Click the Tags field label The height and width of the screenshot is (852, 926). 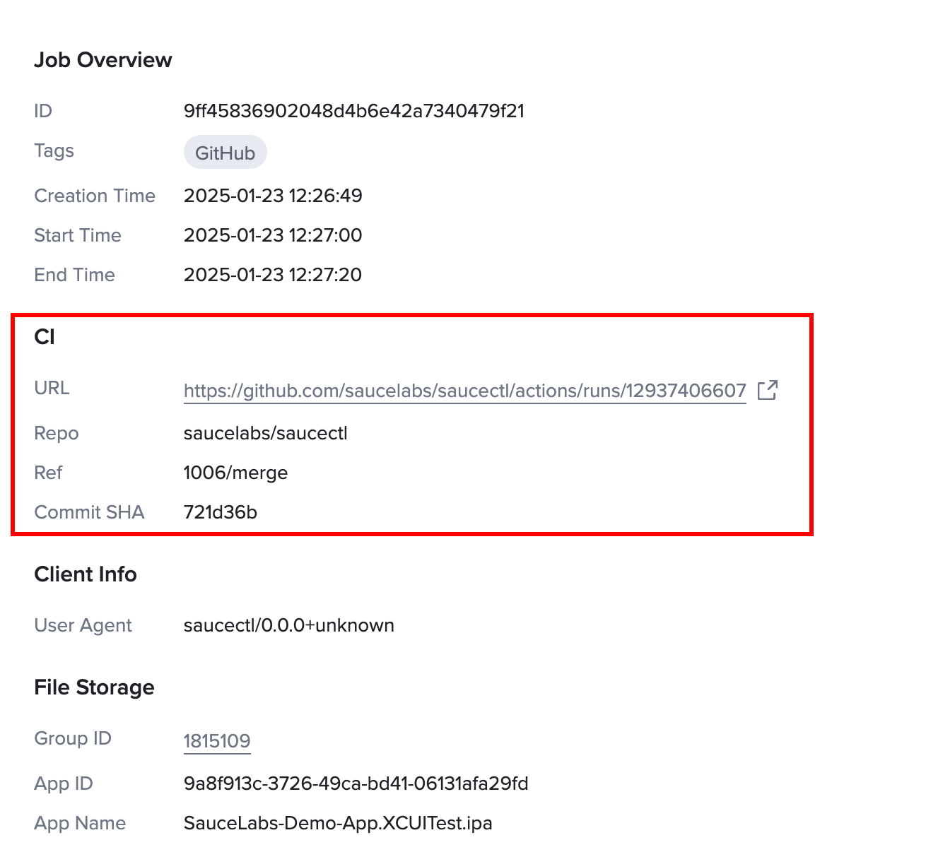pyautogui.click(x=54, y=150)
